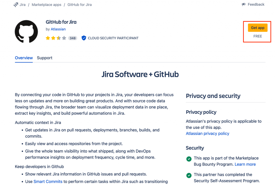This screenshot has width=275, height=185.
Task: Open the Feedback link
Action: pos(256,4)
